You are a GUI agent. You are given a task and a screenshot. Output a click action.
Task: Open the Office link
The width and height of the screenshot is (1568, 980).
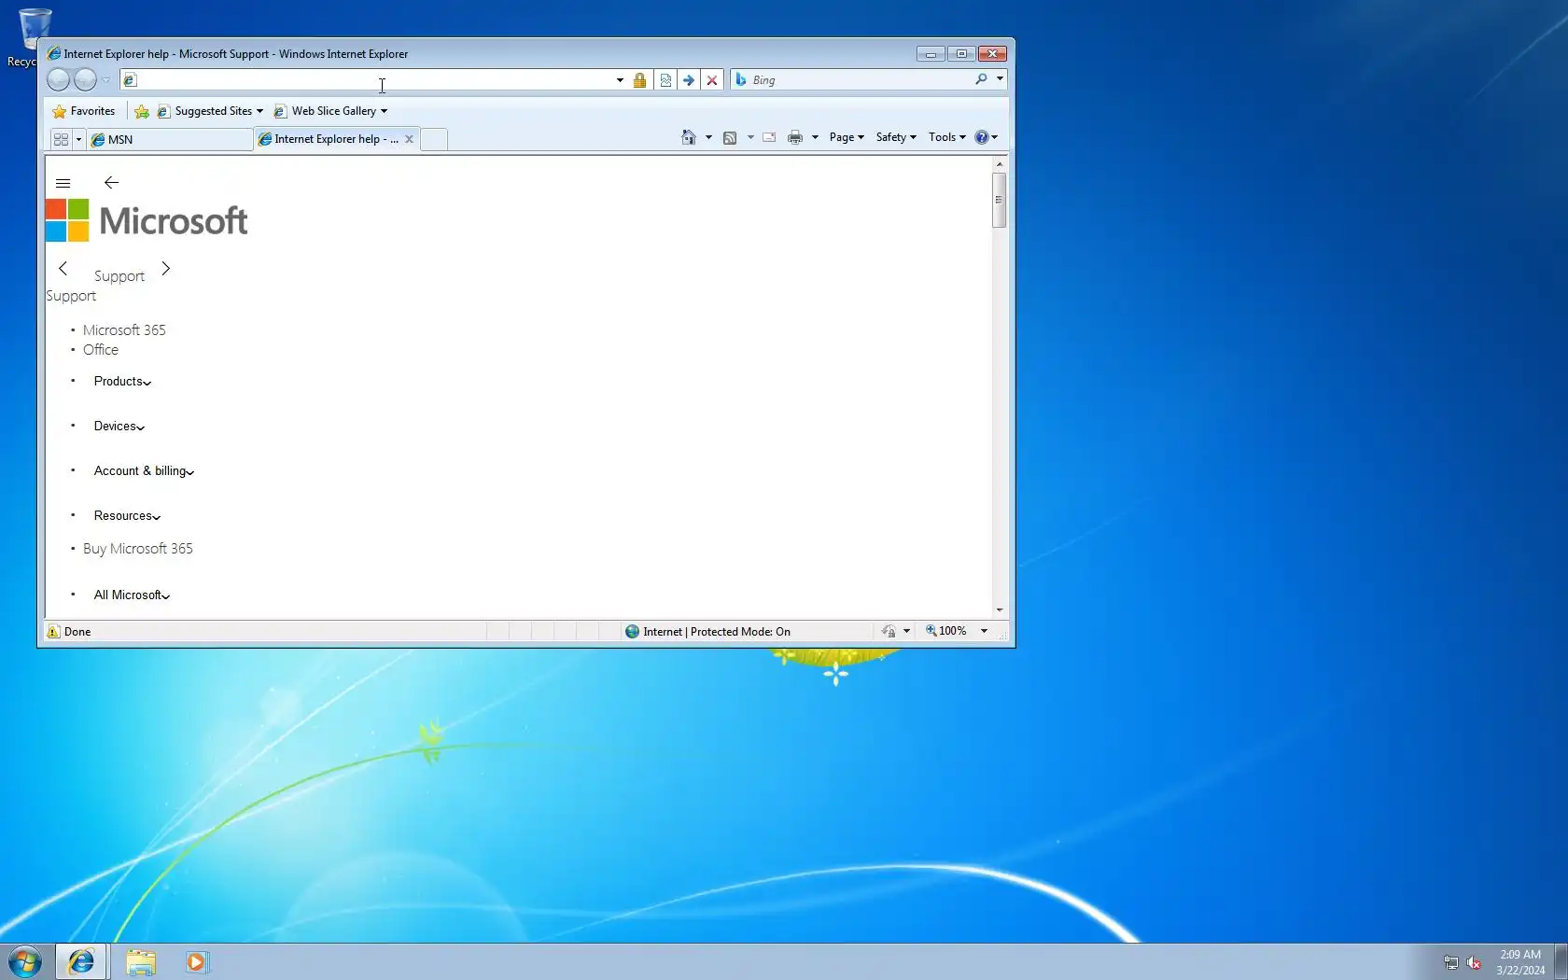click(x=101, y=350)
